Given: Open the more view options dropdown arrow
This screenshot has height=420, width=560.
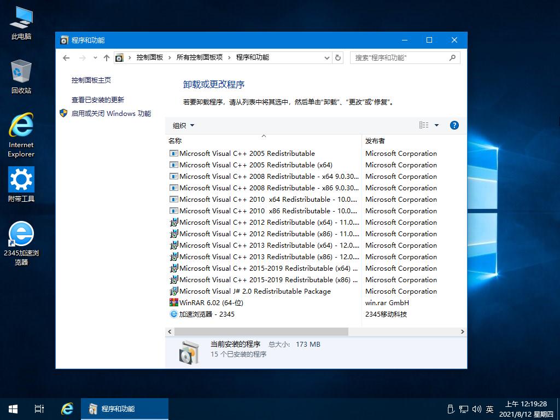Looking at the screenshot, I should [436, 125].
